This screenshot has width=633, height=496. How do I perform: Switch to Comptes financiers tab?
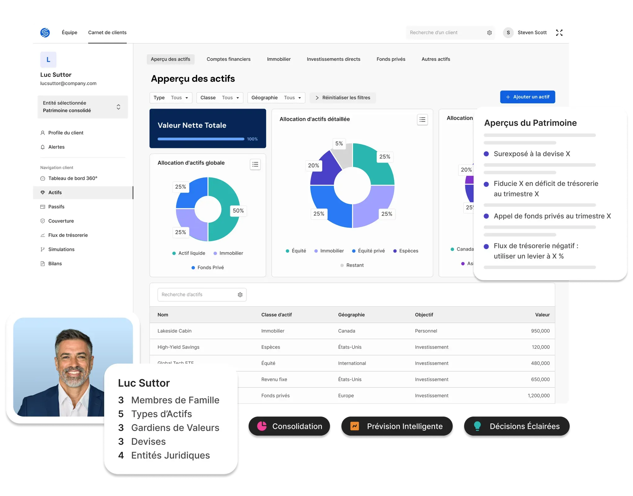click(228, 59)
